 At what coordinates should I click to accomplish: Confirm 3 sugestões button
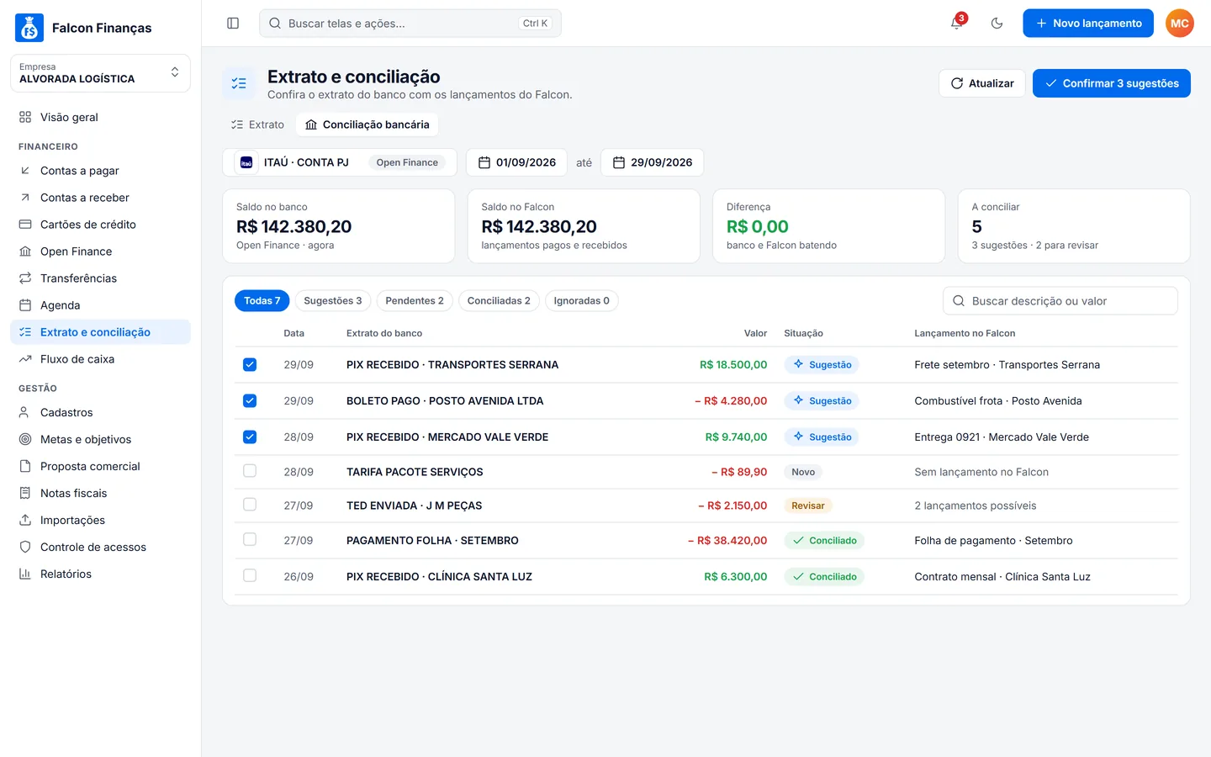(x=1112, y=83)
